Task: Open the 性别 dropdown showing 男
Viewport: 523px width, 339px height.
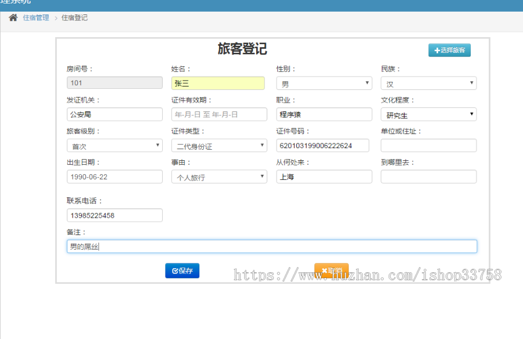Action: pos(324,84)
